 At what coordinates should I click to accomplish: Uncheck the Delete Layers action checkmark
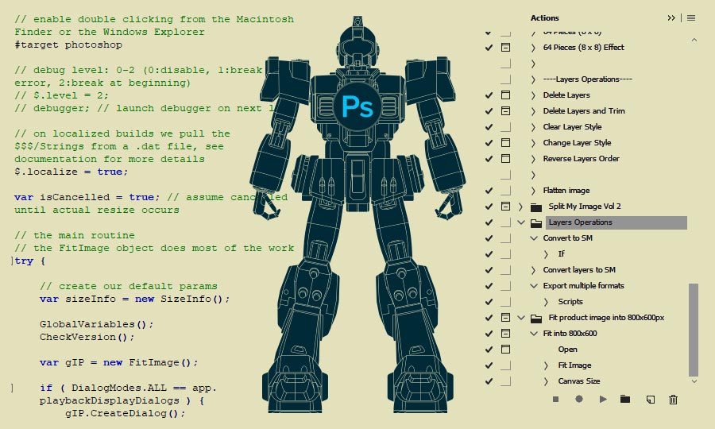(x=489, y=95)
